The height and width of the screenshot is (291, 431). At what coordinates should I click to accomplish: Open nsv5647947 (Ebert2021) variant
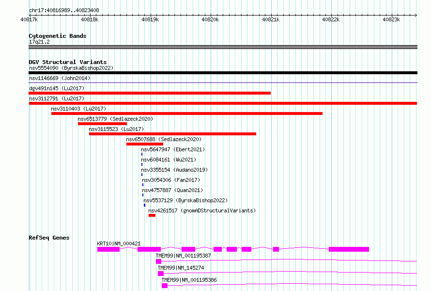pyautogui.click(x=173, y=149)
